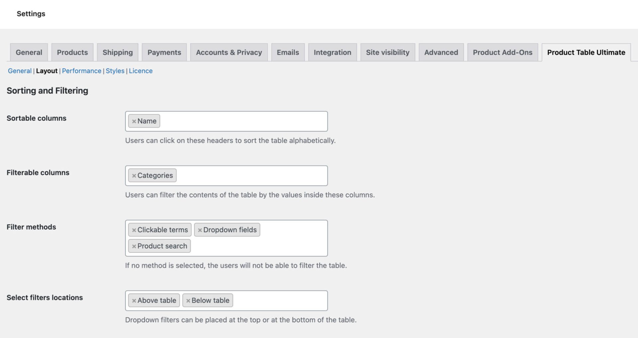The image size is (638, 338).
Task: Click the Name tag label
Action: [x=147, y=121]
